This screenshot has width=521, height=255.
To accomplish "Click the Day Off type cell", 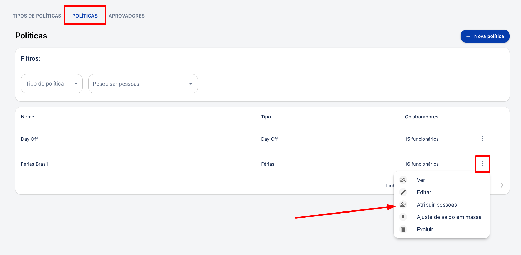I will (269, 139).
